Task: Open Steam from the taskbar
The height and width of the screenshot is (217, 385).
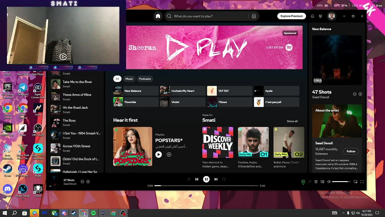Action: tap(74, 213)
